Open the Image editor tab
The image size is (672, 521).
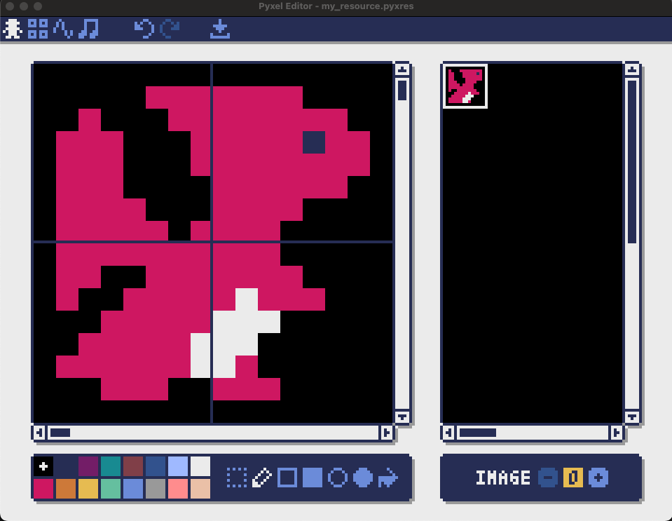13,29
